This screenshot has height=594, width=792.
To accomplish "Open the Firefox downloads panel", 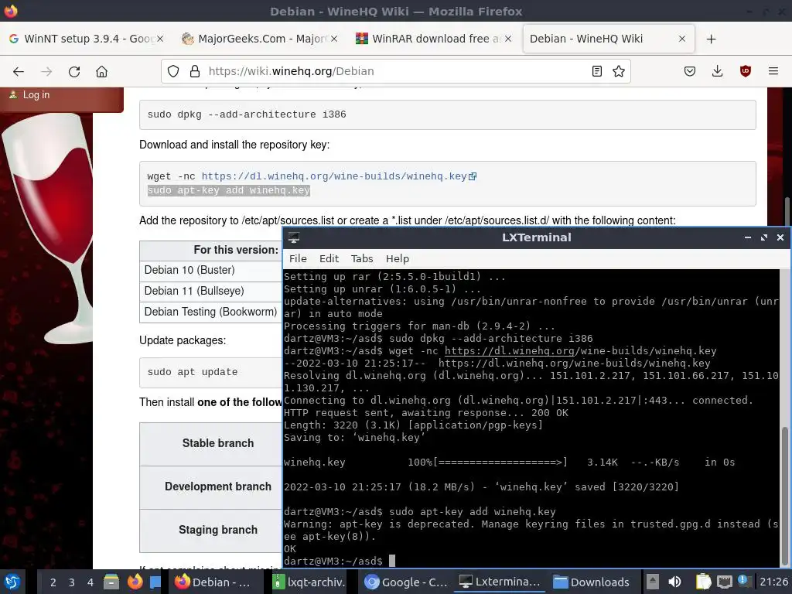I will click(717, 71).
